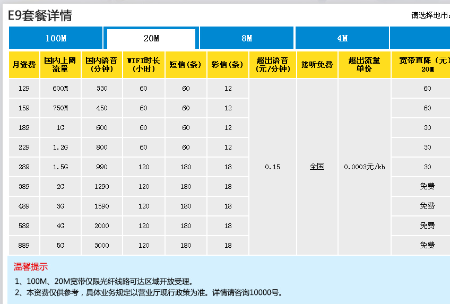Click the E9套餐详情 page heading
This screenshot has height=304, width=450.
pos(40,16)
